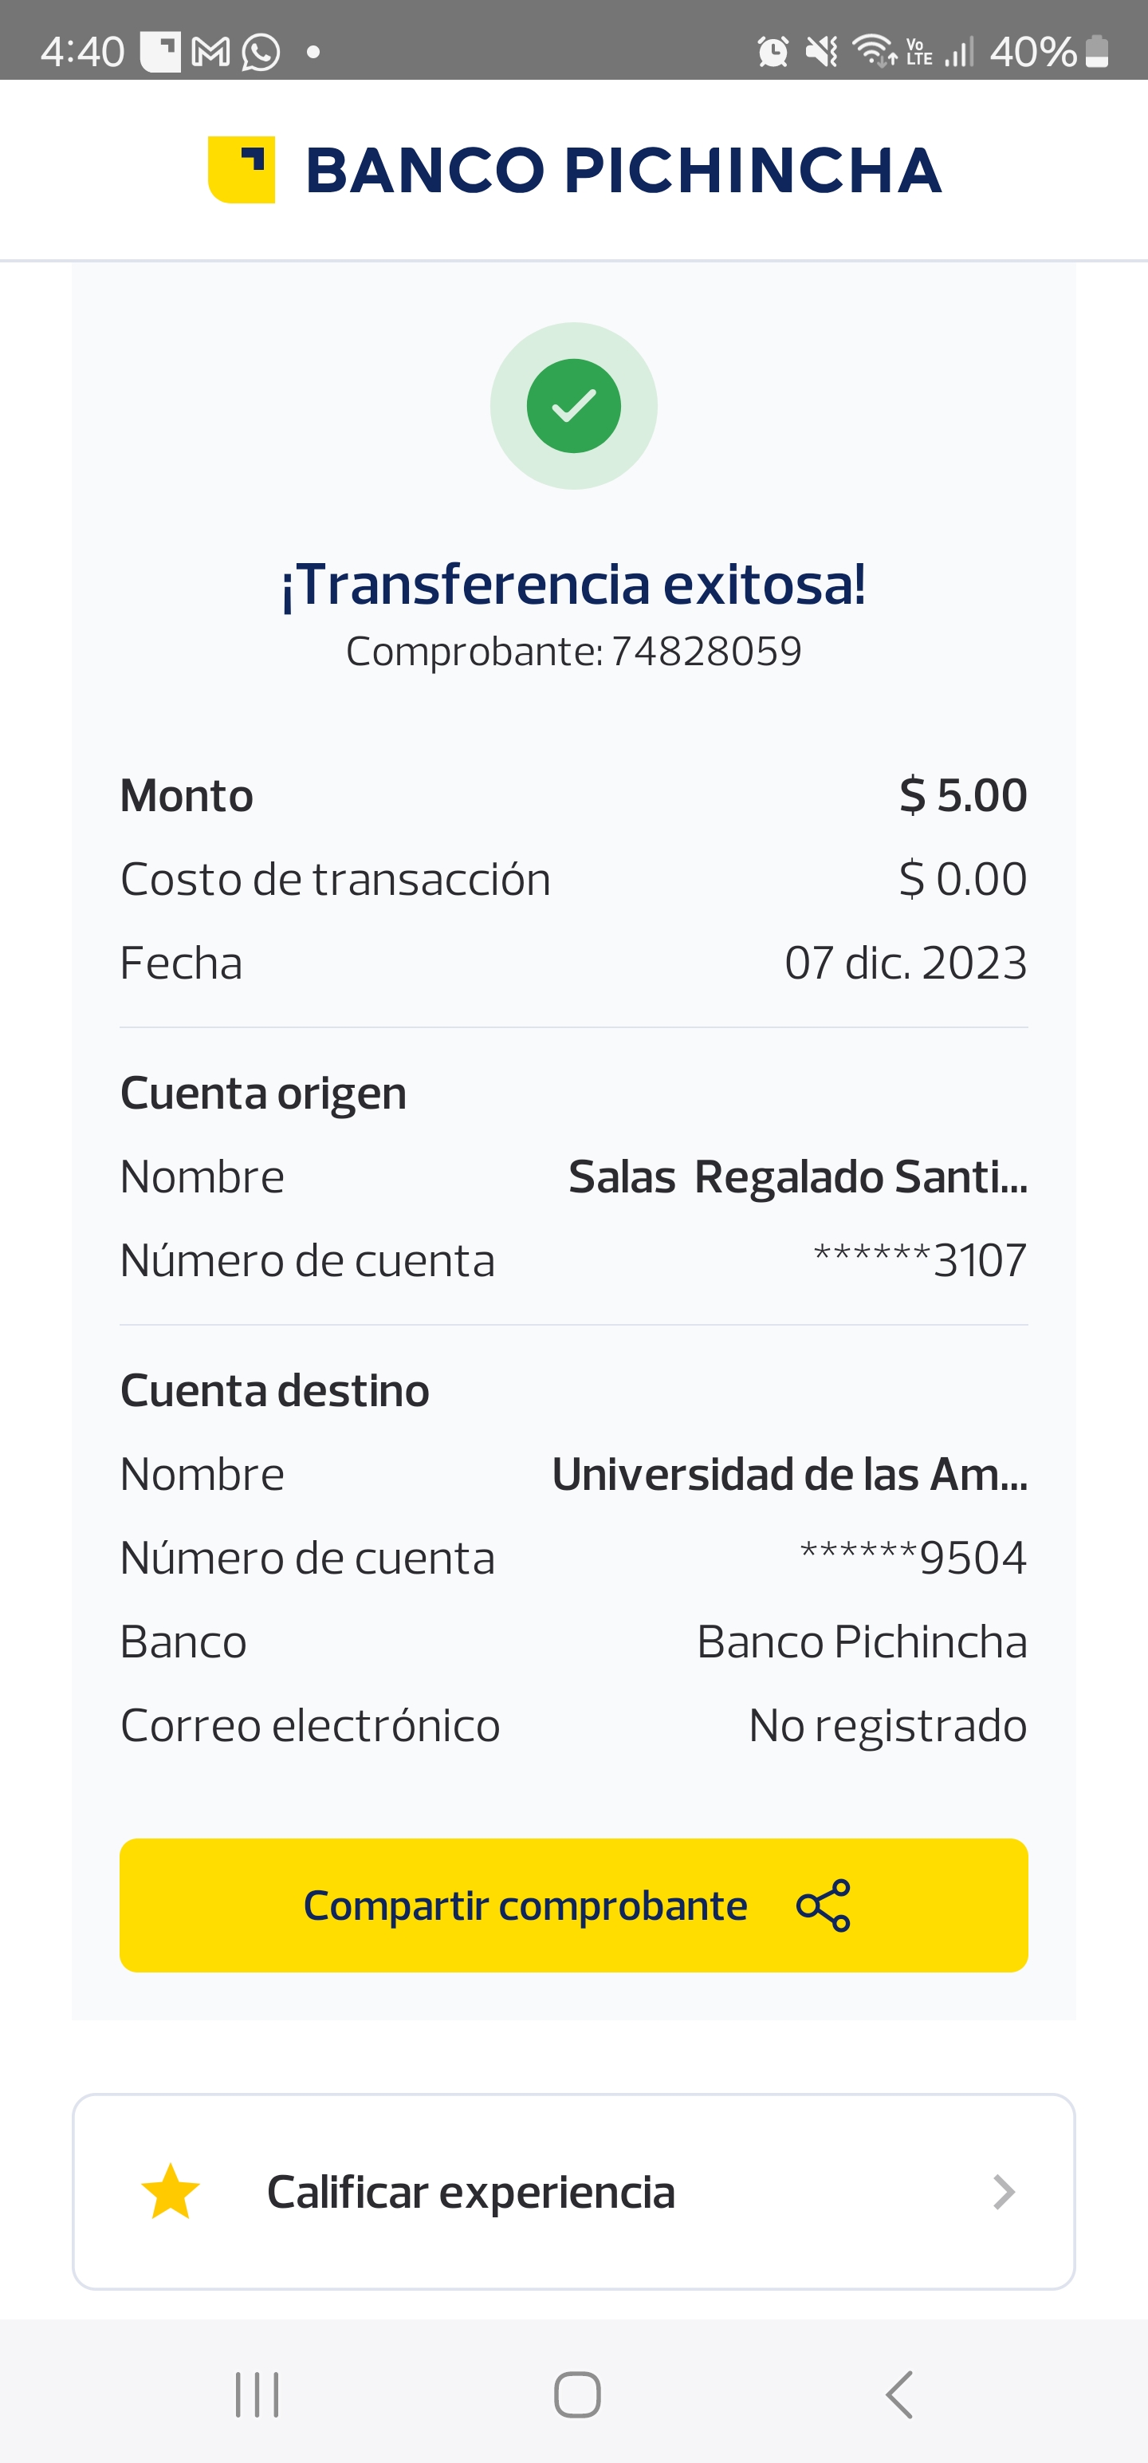Tap the truncated destination name Universidad de las Am...
The image size is (1148, 2463).
(x=789, y=1474)
